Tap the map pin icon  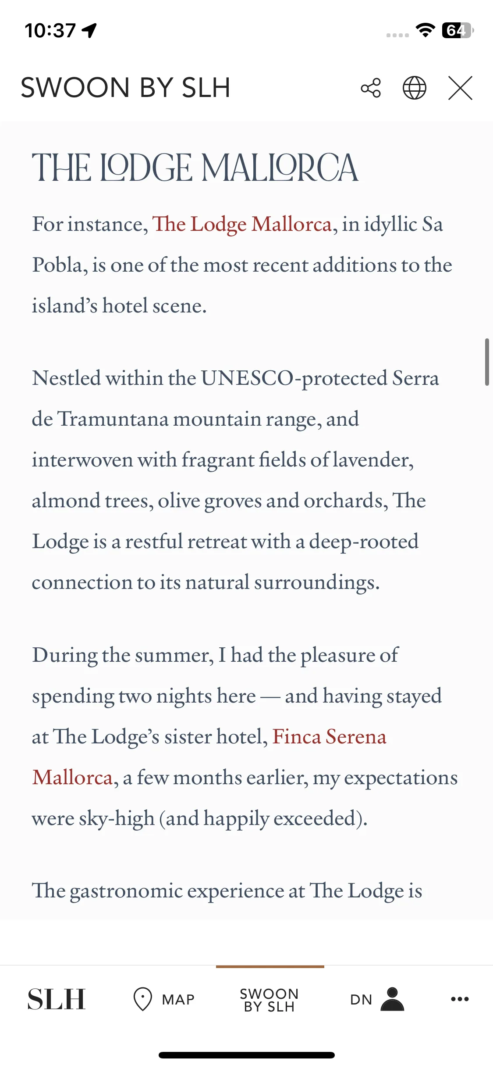(142, 999)
